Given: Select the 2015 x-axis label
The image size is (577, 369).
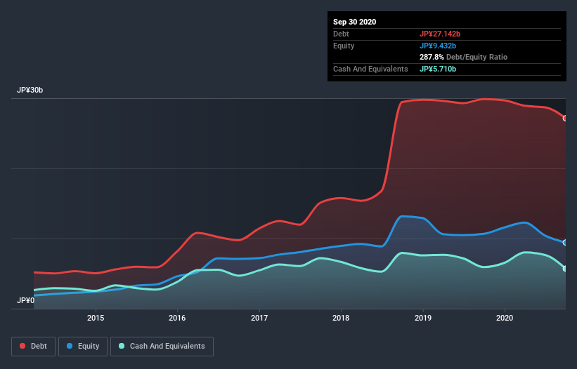Looking at the screenshot, I should click(x=96, y=318).
